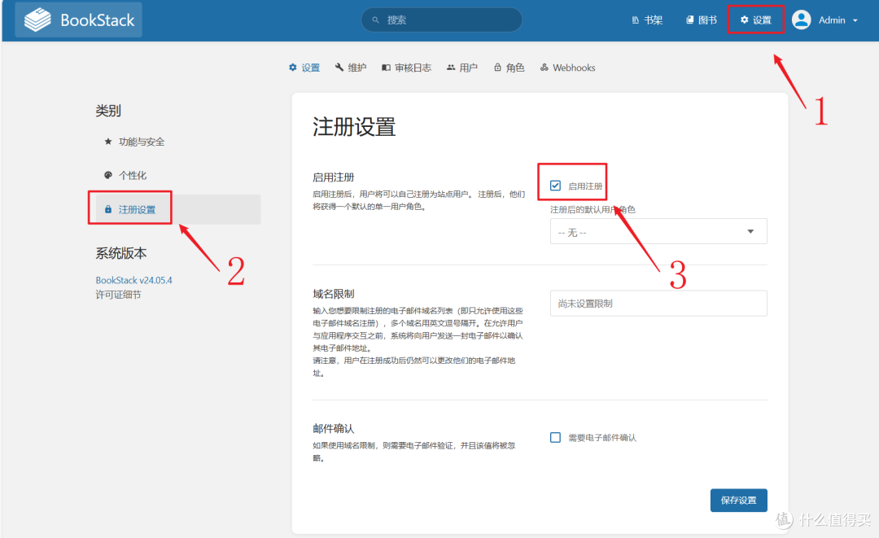This screenshot has height=538, width=879.
Task: Click the gear icon beside 设置 tab
Action: tap(293, 68)
